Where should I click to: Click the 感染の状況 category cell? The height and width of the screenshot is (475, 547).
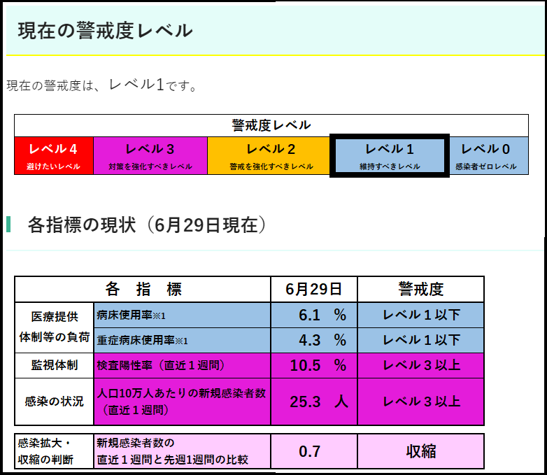pos(55,402)
